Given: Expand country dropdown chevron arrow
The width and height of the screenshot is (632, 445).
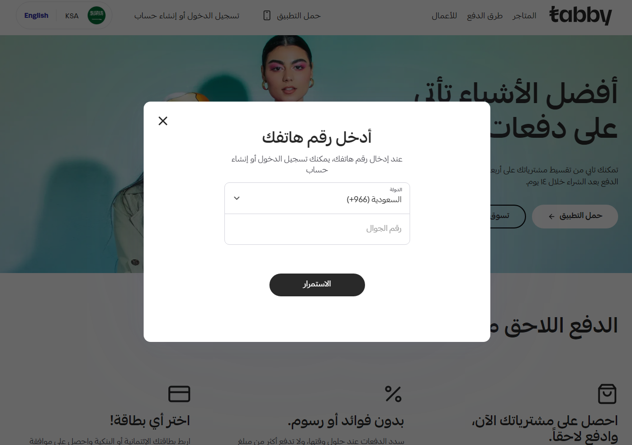Looking at the screenshot, I should click(237, 198).
